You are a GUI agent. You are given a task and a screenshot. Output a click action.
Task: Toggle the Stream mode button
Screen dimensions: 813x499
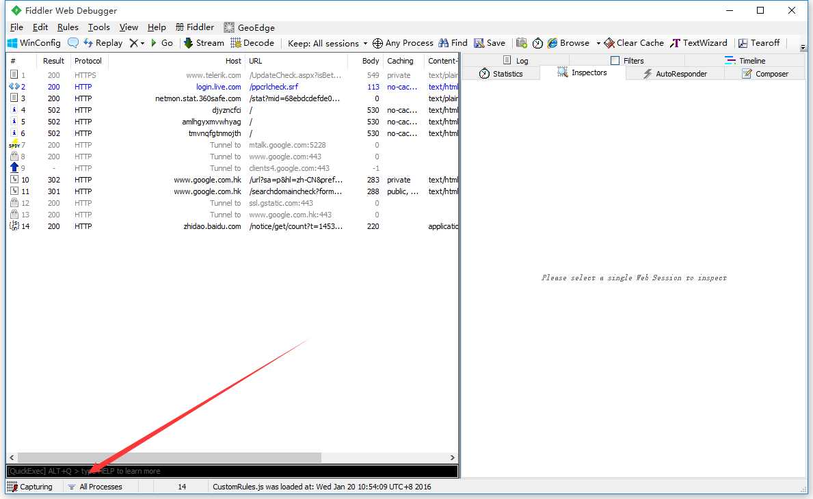click(204, 43)
